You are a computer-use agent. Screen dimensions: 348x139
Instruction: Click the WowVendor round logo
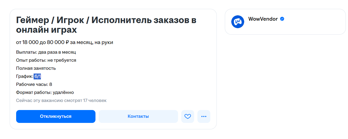238,22
